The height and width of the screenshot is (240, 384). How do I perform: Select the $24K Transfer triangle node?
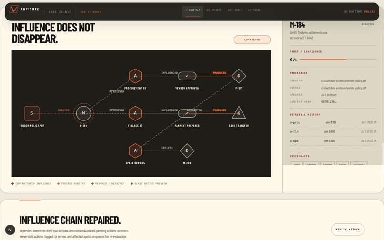pyautogui.click(x=239, y=113)
